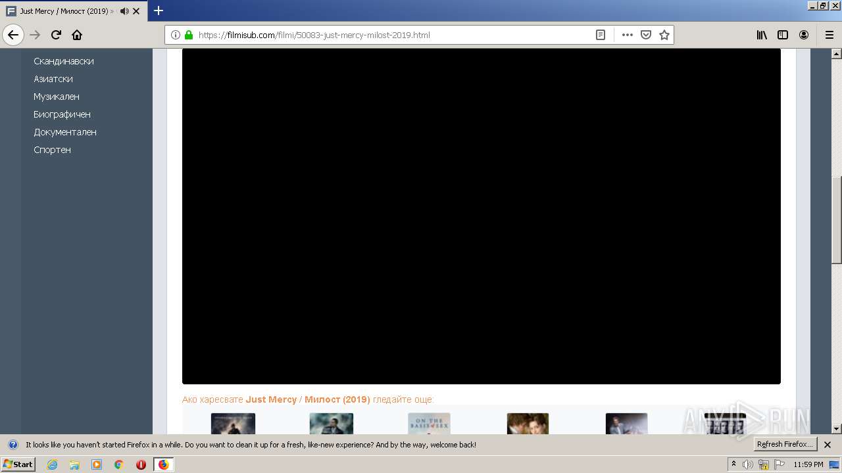
Task: Click the 11:59 PM clock
Action: point(808,464)
